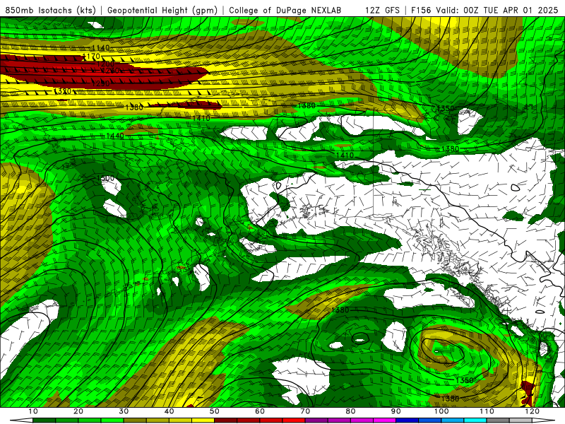Select the color bar value label 60

click(x=260, y=411)
